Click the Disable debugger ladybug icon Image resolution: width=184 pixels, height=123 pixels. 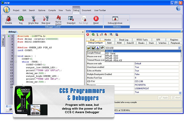[x=8, y=20]
